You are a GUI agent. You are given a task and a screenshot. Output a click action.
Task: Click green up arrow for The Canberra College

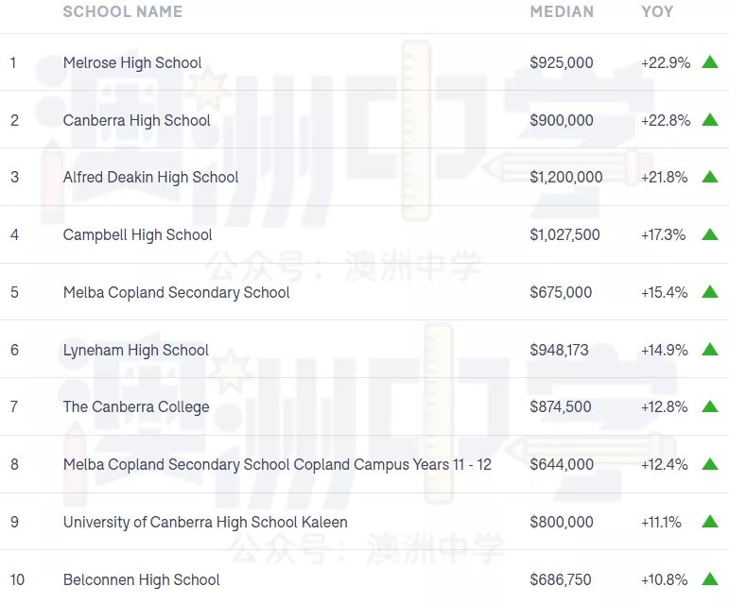710,406
